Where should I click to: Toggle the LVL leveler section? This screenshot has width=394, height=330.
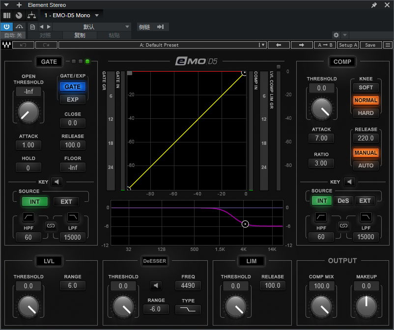coord(49,261)
